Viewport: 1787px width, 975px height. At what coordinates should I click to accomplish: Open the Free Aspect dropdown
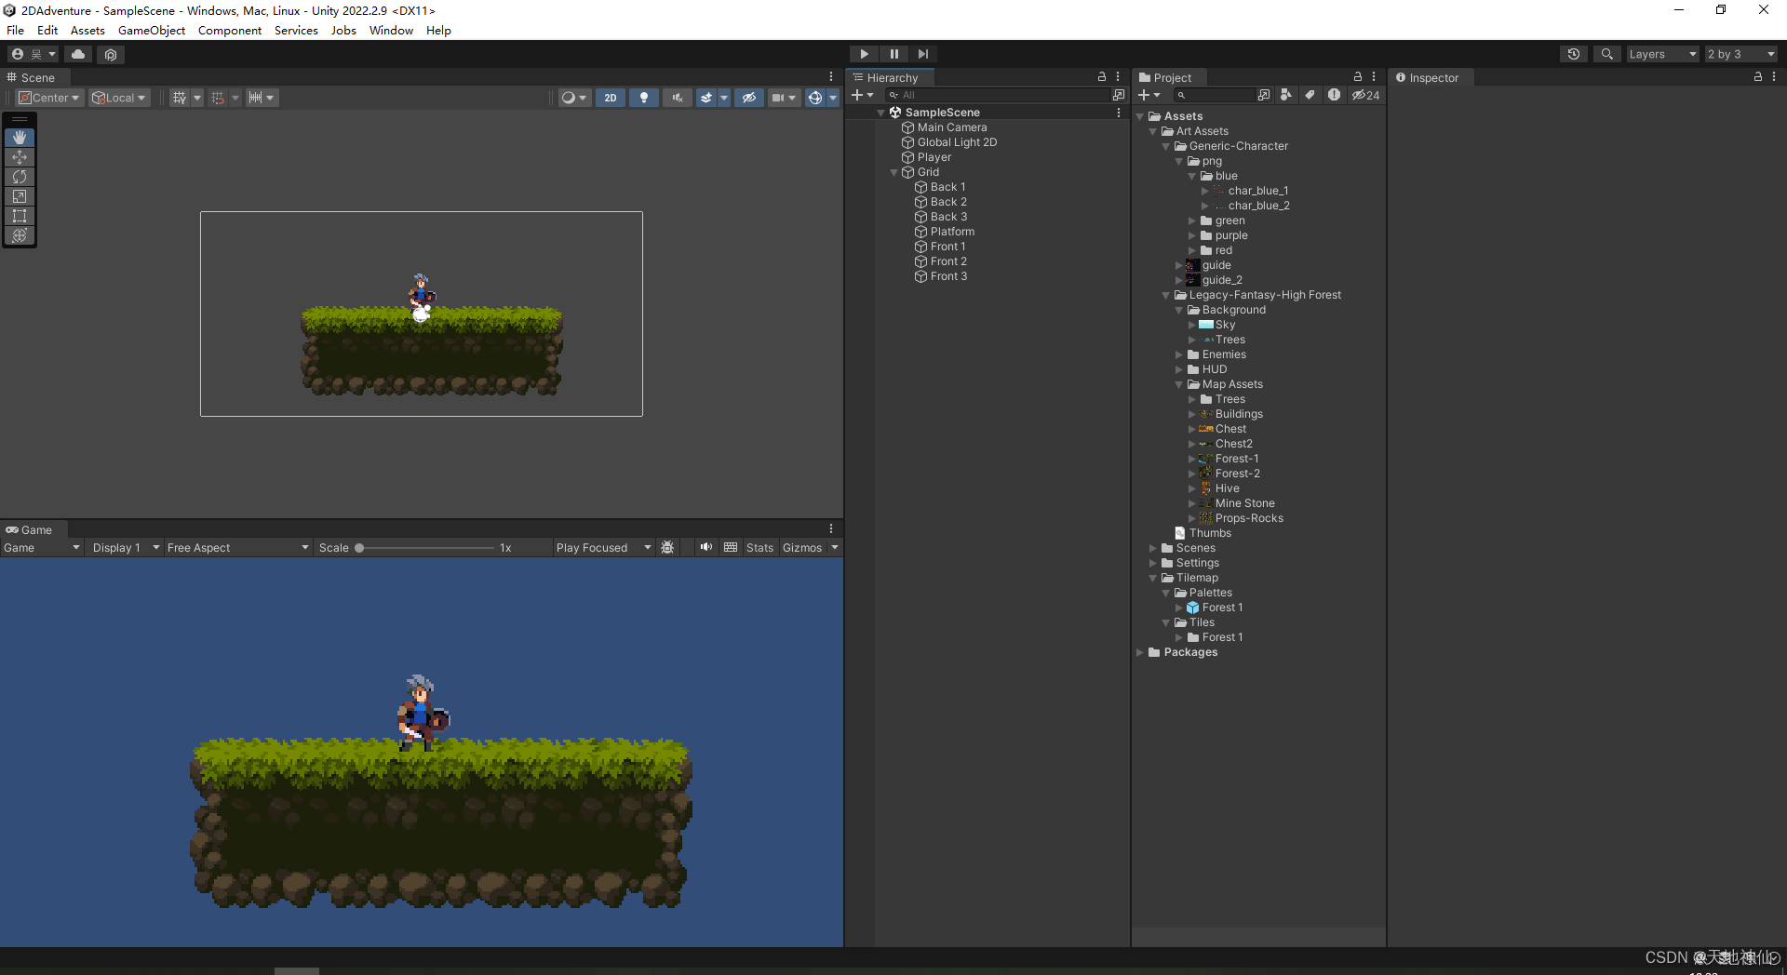point(237,548)
